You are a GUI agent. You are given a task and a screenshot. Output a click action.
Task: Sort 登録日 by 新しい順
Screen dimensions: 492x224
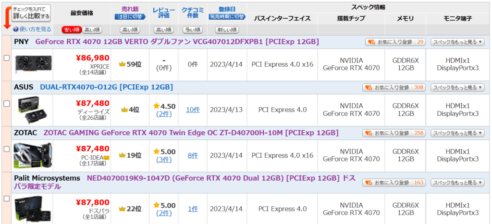point(227,30)
